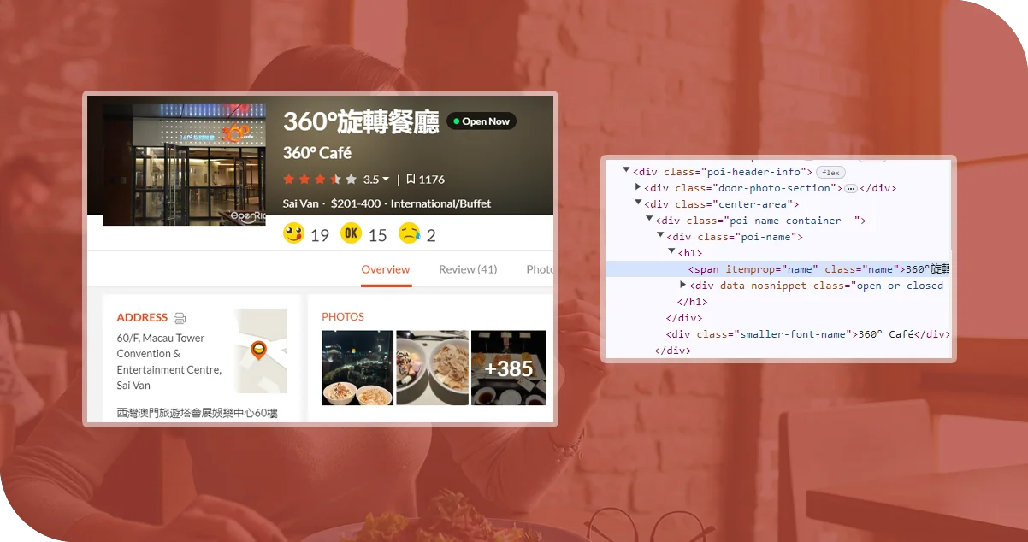The width and height of the screenshot is (1028, 542).
Task: Open the 3.5 rating dropdown arrow
Action: (386, 180)
